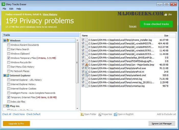Viewport: 179px width, 130px height.
Task: Open the File menu
Action: click(4, 9)
